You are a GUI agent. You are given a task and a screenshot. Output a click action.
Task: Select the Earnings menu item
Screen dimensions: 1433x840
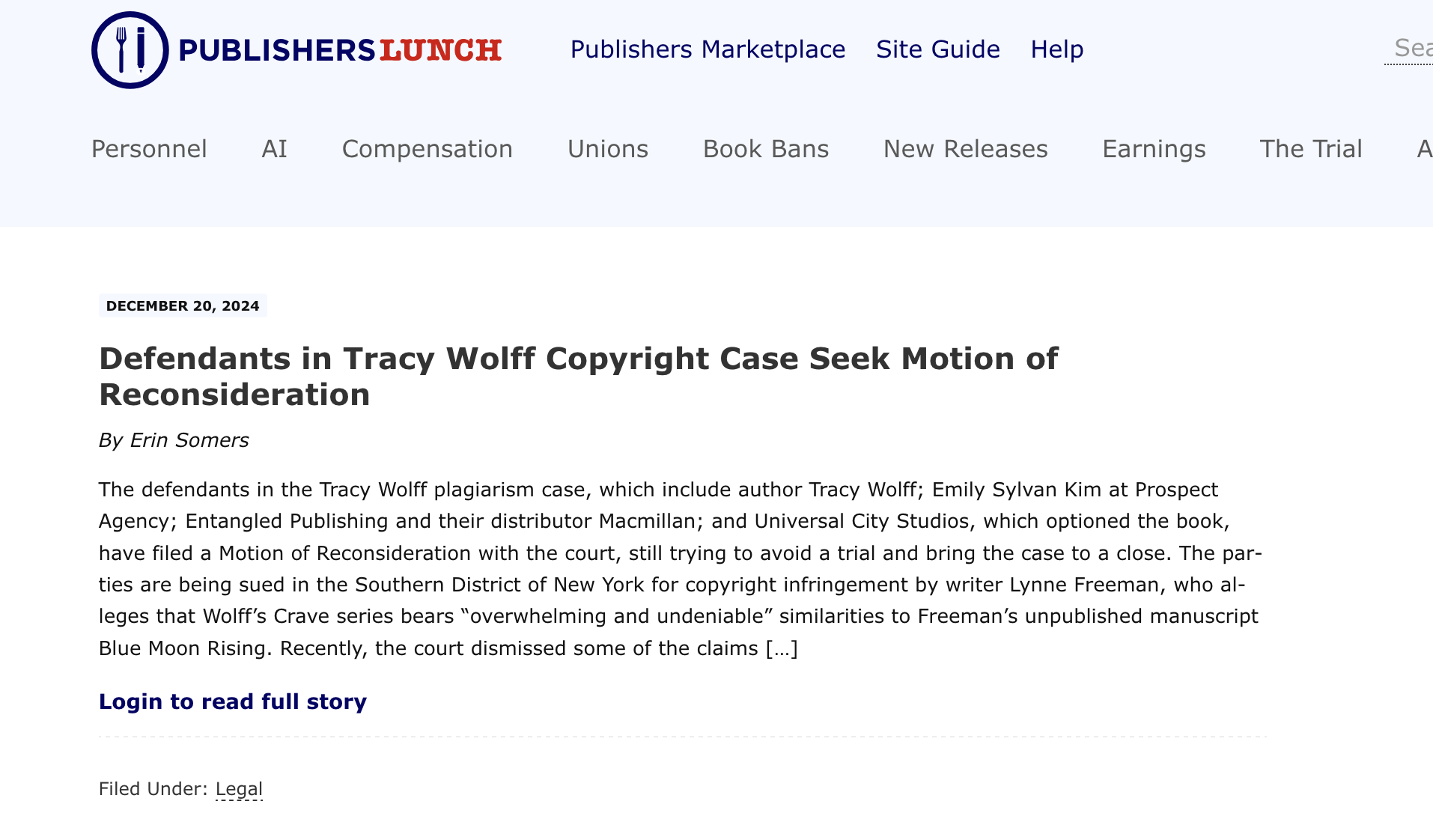pos(1153,149)
